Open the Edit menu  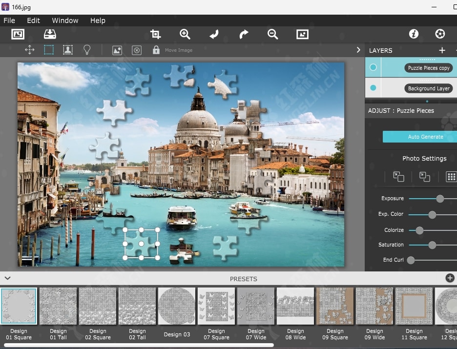33,21
